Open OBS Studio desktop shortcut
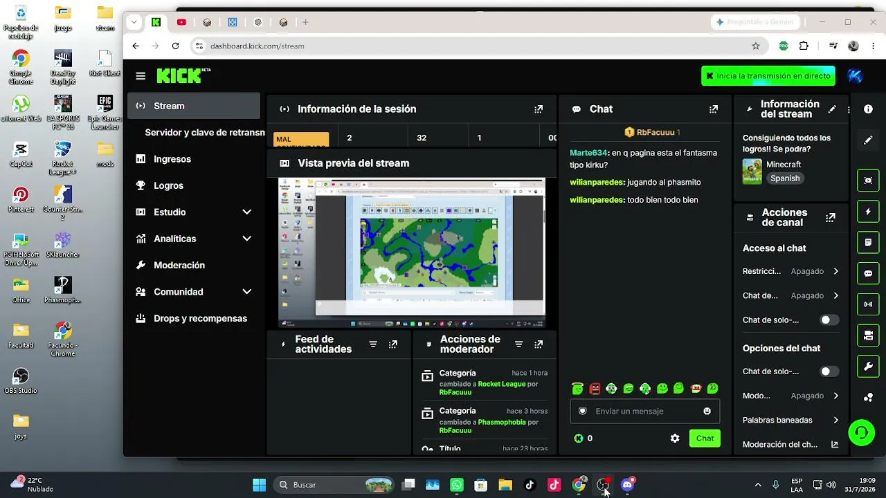 point(21,380)
